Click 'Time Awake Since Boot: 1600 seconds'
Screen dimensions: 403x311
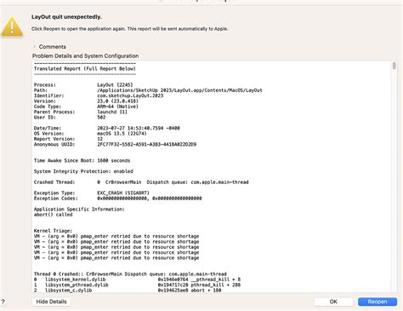[x=82, y=160]
